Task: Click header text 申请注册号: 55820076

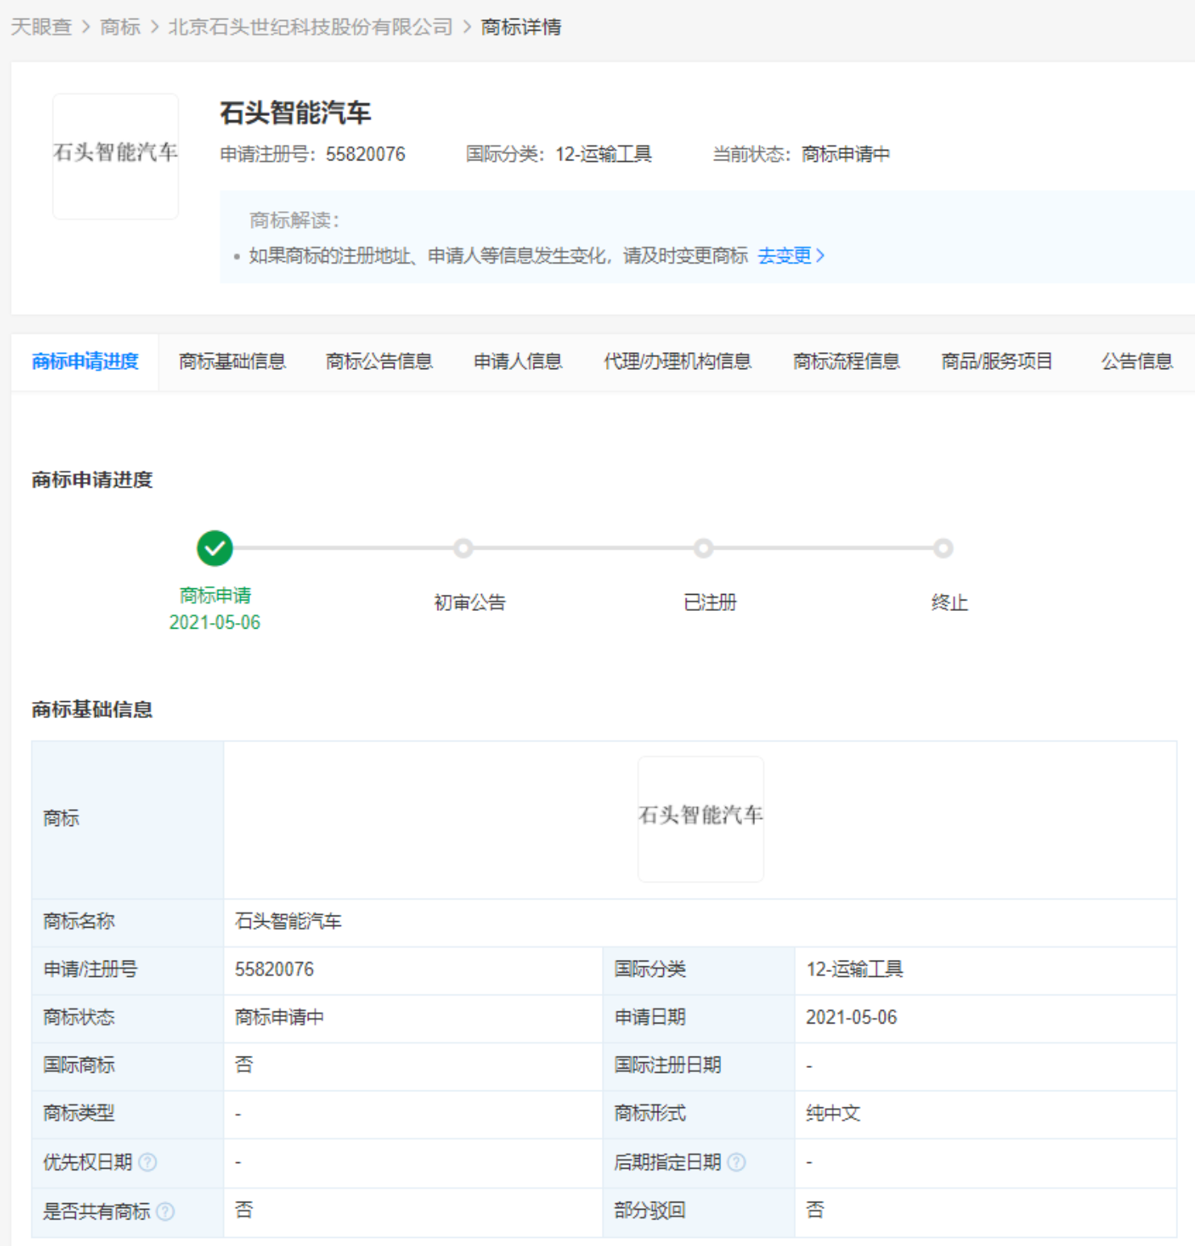Action: tap(313, 154)
